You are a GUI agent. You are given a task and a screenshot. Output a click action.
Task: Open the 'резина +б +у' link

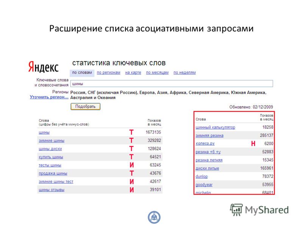(208, 152)
